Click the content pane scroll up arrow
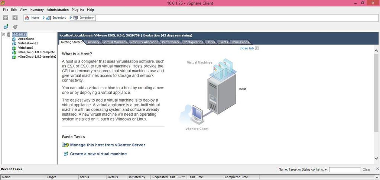Screen dimensions: 380x180 [x=376, y=51]
